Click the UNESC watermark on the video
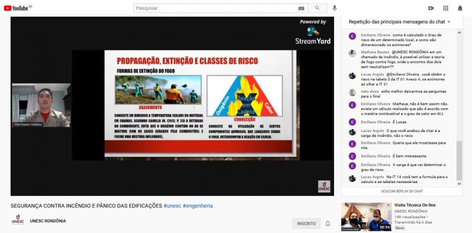472x233 pixels. point(324,186)
